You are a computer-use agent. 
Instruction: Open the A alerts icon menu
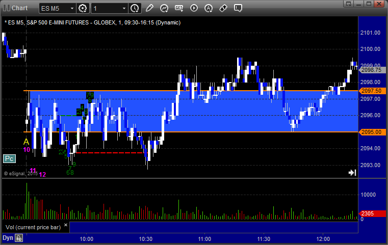click(x=209, y=8)
